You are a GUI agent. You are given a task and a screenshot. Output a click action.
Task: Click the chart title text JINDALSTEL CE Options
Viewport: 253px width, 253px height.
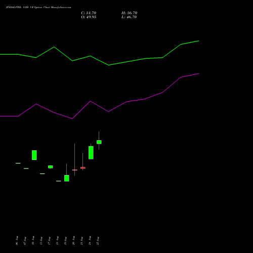(x=38, y=8)
